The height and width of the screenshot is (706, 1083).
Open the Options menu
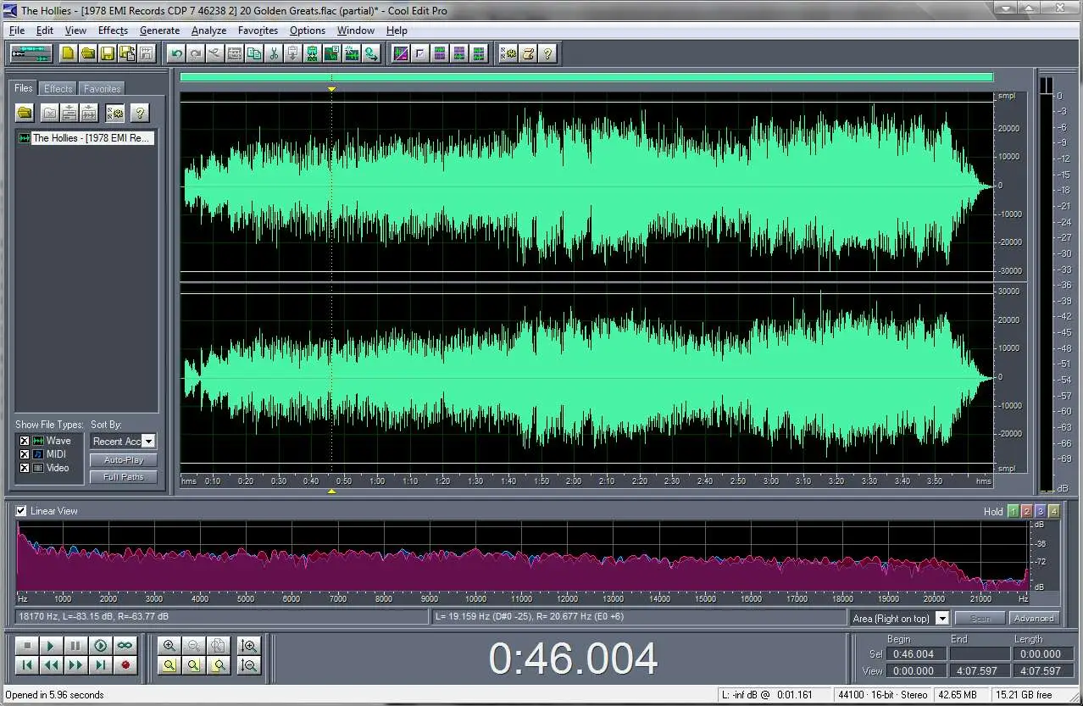(308, 31)
